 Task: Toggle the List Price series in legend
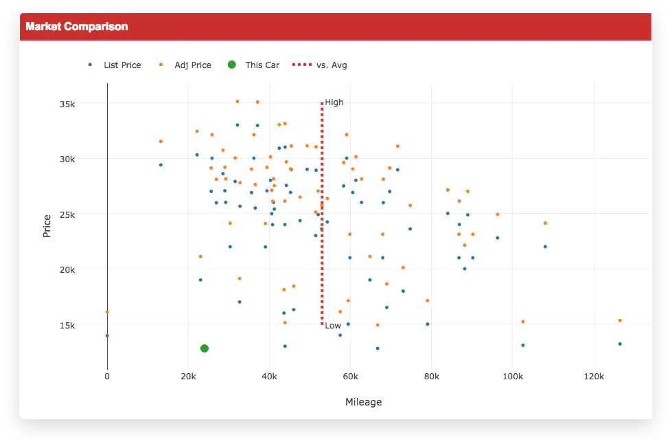(x=115, y=65)
